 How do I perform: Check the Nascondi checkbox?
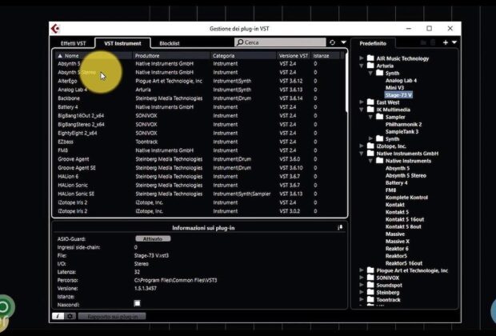(x=138, y=303)
